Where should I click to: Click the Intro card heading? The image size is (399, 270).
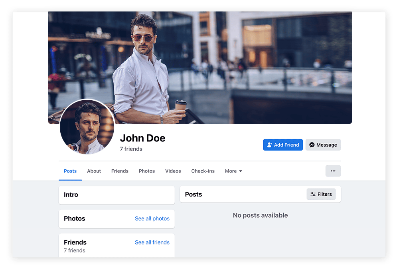tap(71, 195)
